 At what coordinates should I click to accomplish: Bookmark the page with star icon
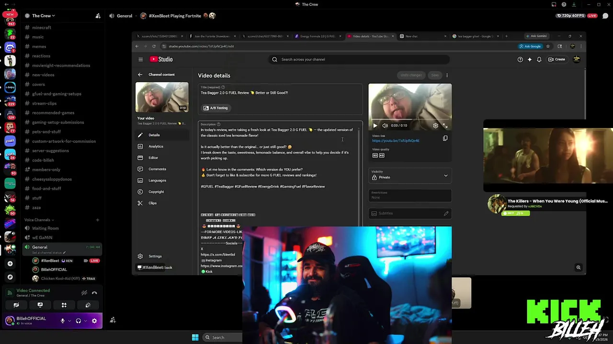click(x=547, y=46)
